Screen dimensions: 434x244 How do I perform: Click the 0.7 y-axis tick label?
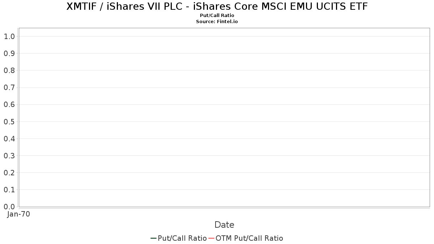9,87
